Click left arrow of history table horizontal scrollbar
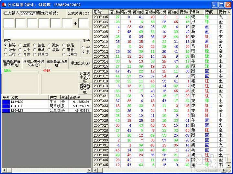Viewport: 233px width, 174px height. tap(95, 170)
